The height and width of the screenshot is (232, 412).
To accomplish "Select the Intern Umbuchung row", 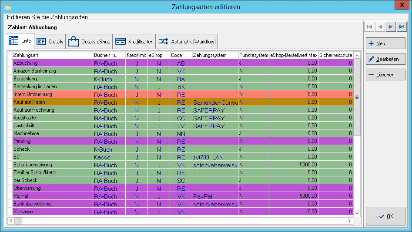I will [183, 94].
